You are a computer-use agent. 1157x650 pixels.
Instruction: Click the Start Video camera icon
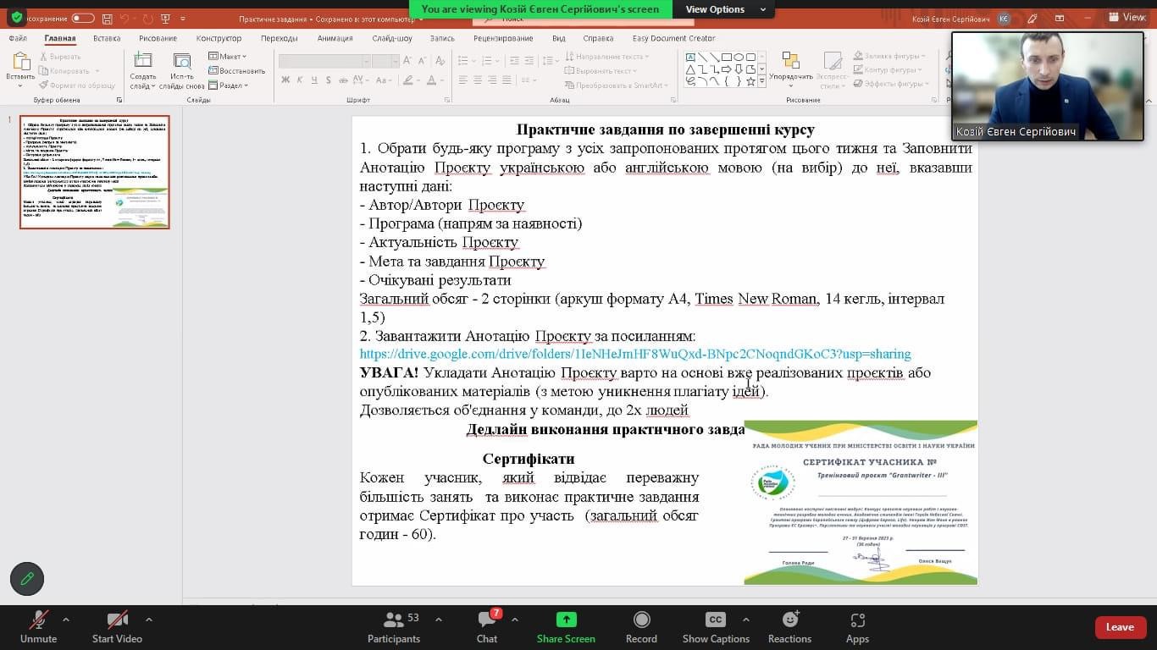[x=117, y=620]
